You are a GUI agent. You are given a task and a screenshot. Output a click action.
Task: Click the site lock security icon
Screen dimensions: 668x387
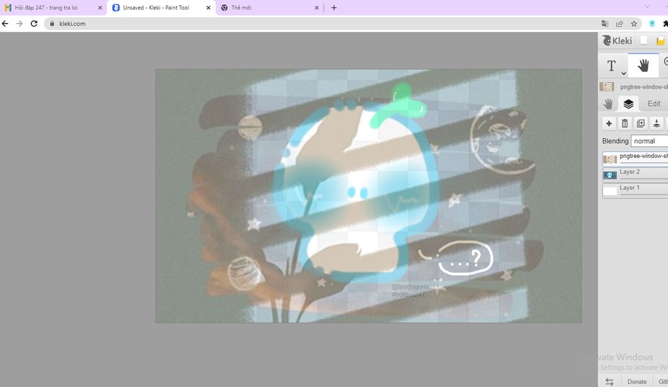pyautogui.click(x=52, y=23)
